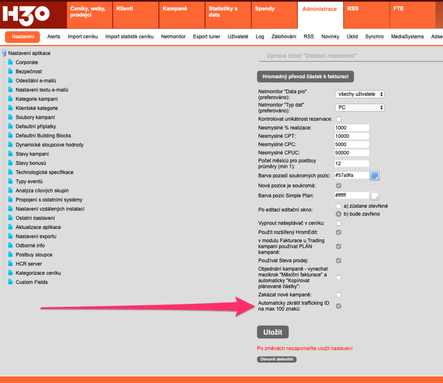
Task: Click the folder icon beside Corporate
Action: coord(11,62)
